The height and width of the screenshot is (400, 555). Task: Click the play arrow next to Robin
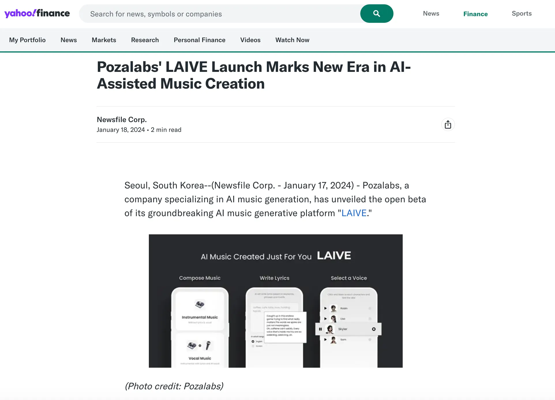(325, 308)
